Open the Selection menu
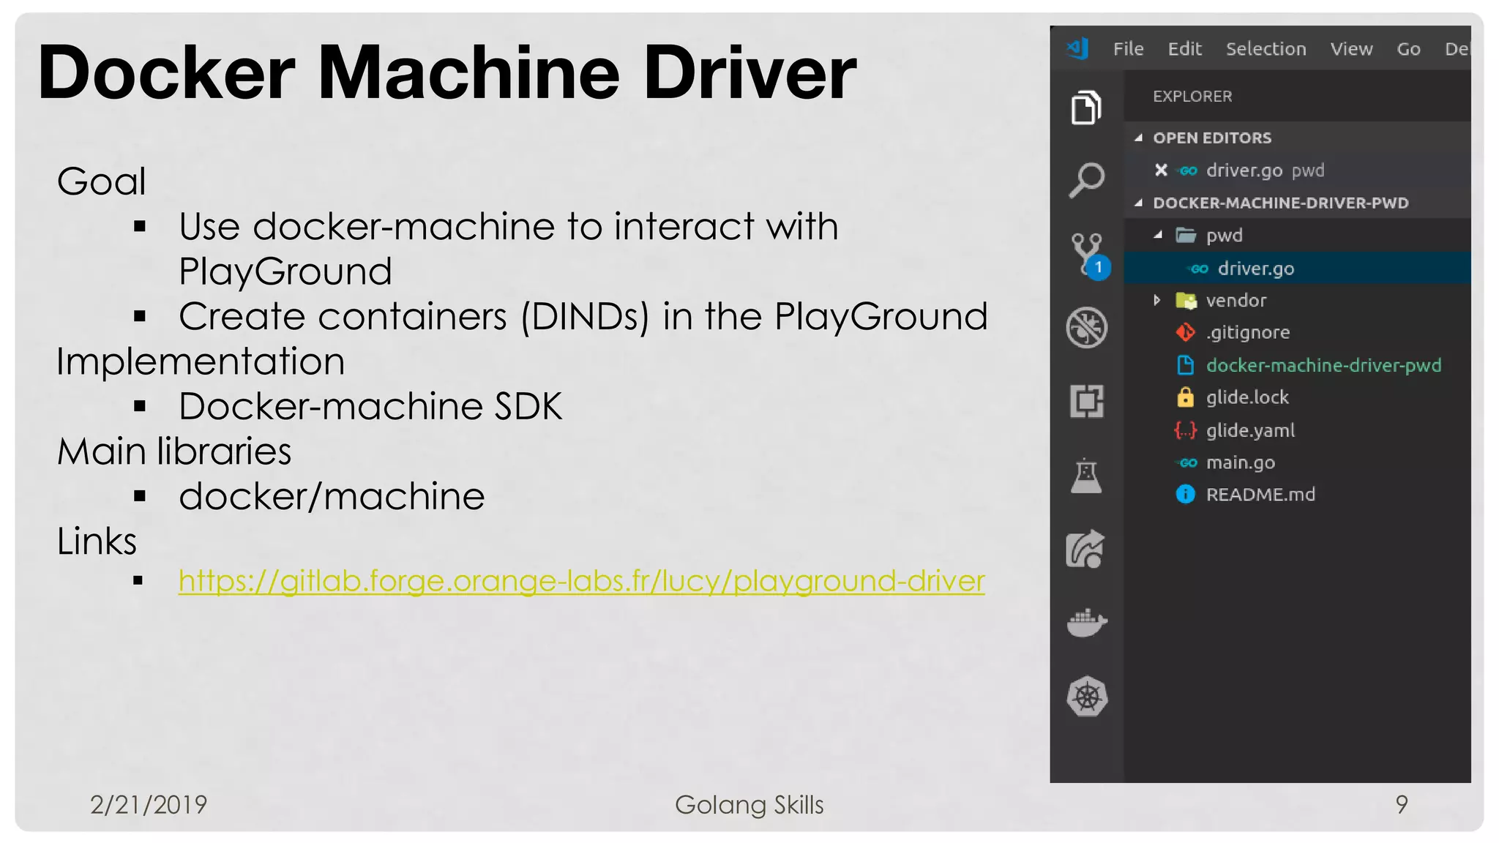This screenshot has width=1499, height=843. click(1266, 49)
